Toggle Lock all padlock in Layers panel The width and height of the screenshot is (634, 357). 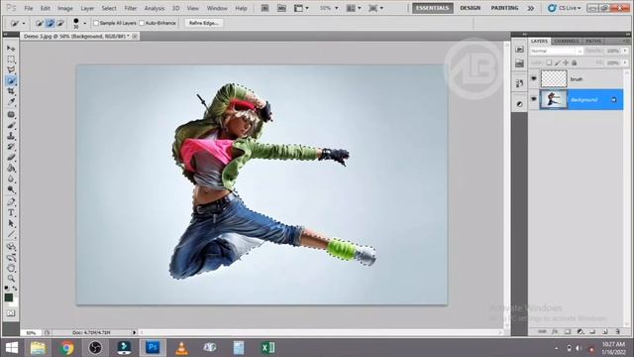coord(575,62)
